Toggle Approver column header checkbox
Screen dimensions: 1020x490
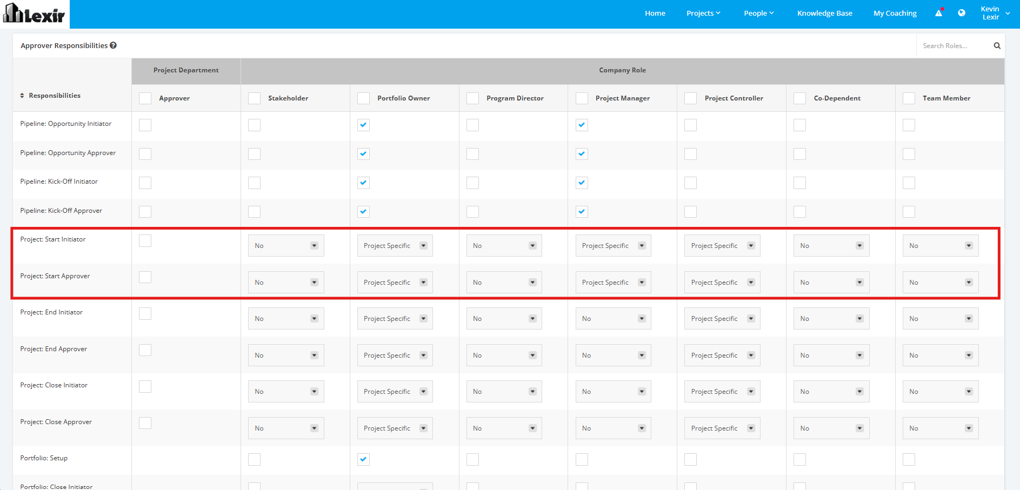145,98
